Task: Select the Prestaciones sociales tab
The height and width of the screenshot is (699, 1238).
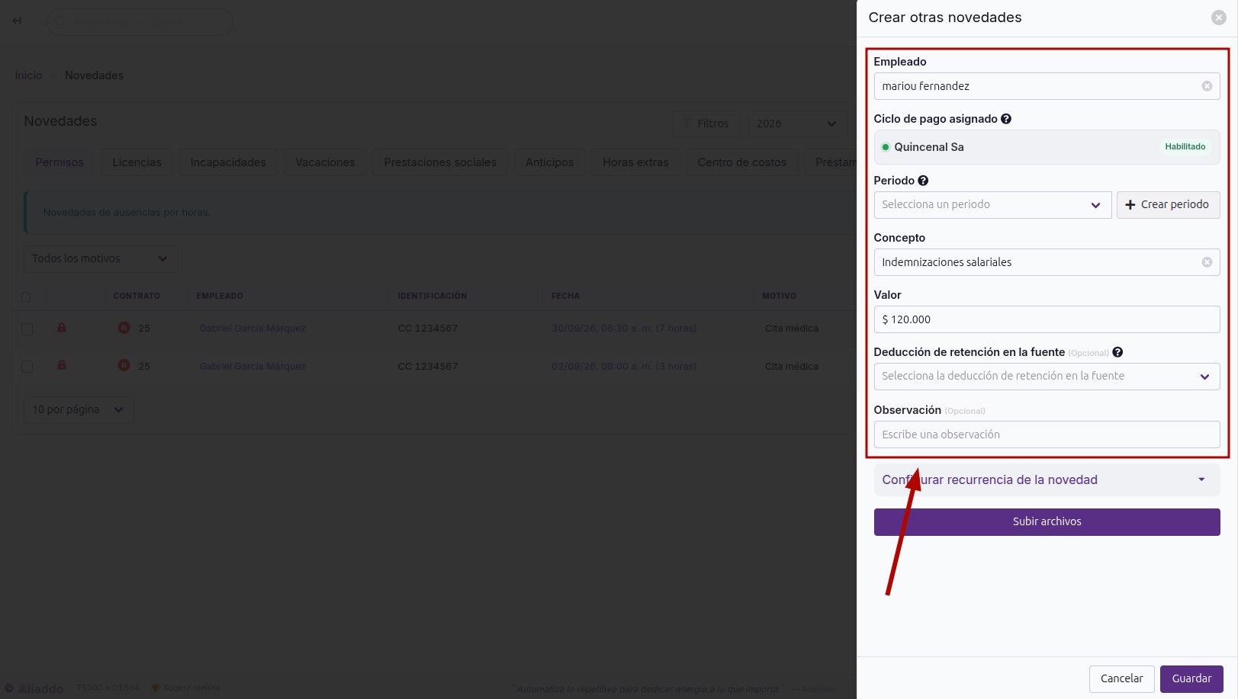Action: point(440,162)
